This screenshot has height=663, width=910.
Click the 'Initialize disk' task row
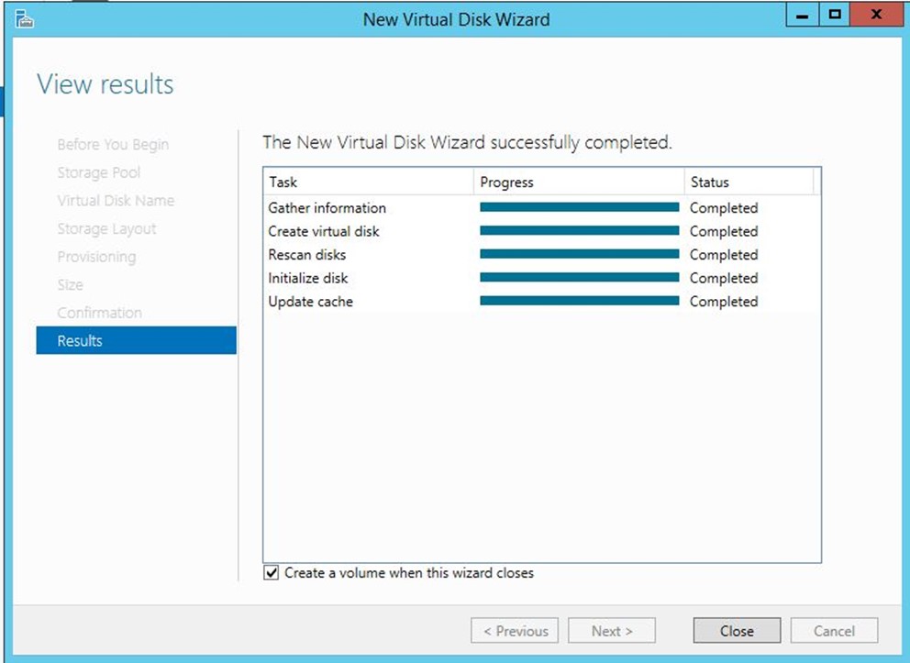[542, 278]
